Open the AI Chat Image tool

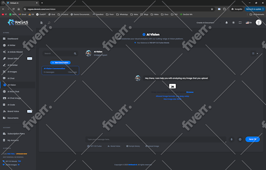(14, 98)
